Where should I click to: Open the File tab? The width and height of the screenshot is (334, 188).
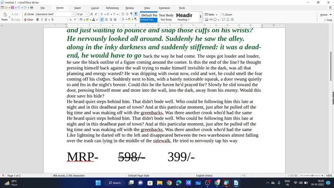coord(43,8)
